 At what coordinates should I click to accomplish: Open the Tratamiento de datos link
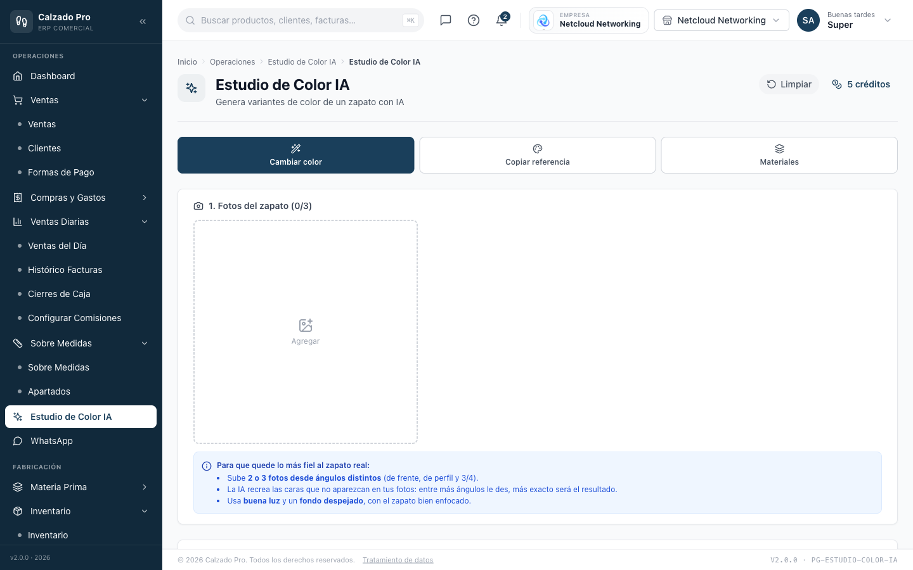398,560
